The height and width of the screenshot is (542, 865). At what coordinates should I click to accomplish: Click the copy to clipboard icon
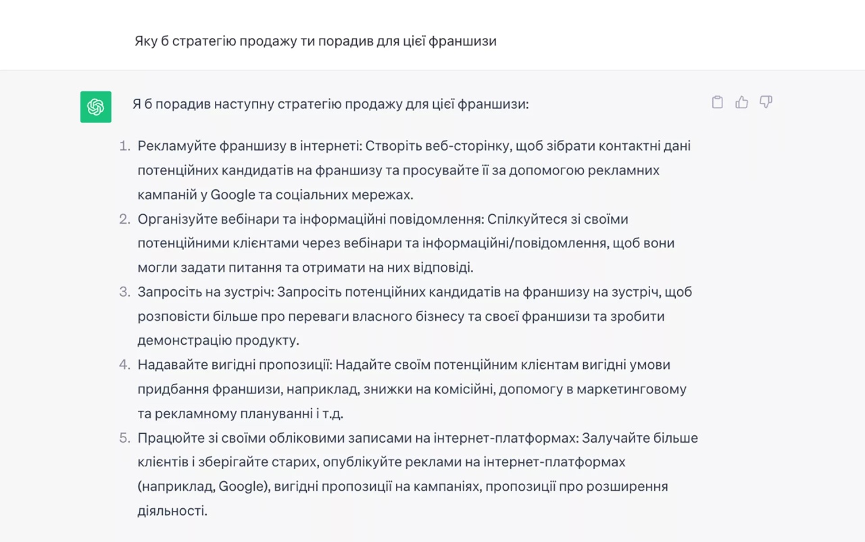pos(718,102)
